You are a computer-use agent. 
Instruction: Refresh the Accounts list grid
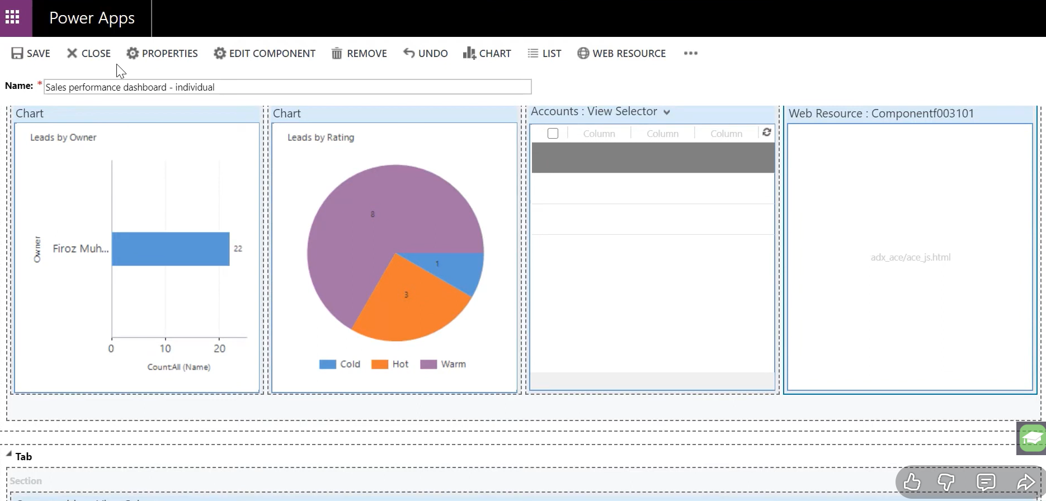pyautogui.click(x=766, y=133)
